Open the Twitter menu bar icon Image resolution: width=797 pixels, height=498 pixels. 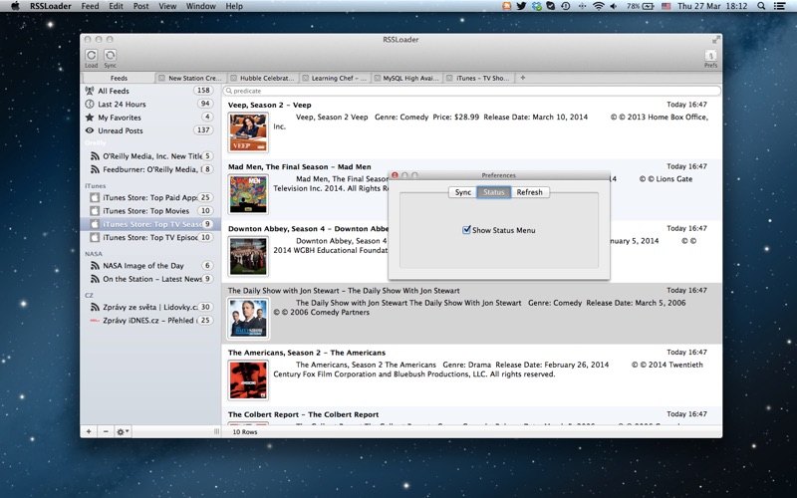521,6
